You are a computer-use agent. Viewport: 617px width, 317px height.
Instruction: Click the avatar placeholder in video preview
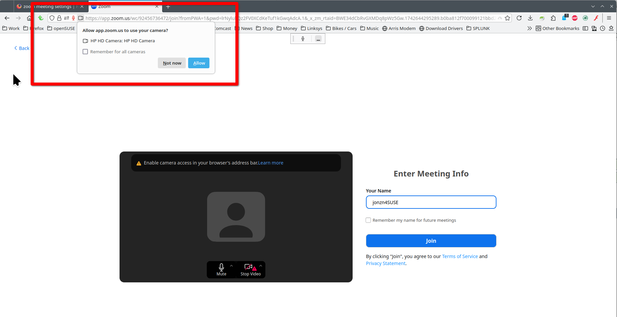(236, 217)
